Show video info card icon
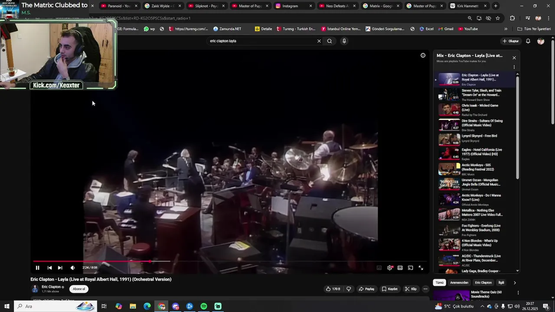 [423, 55]
